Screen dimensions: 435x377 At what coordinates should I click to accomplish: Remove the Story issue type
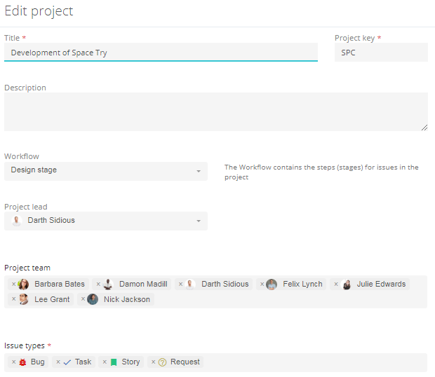(x=105, y=362)
